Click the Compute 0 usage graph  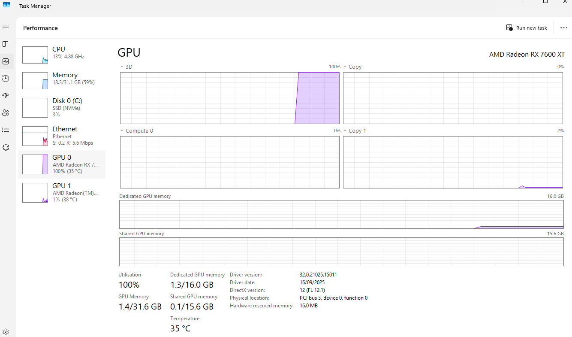click(x=230, y=162)
